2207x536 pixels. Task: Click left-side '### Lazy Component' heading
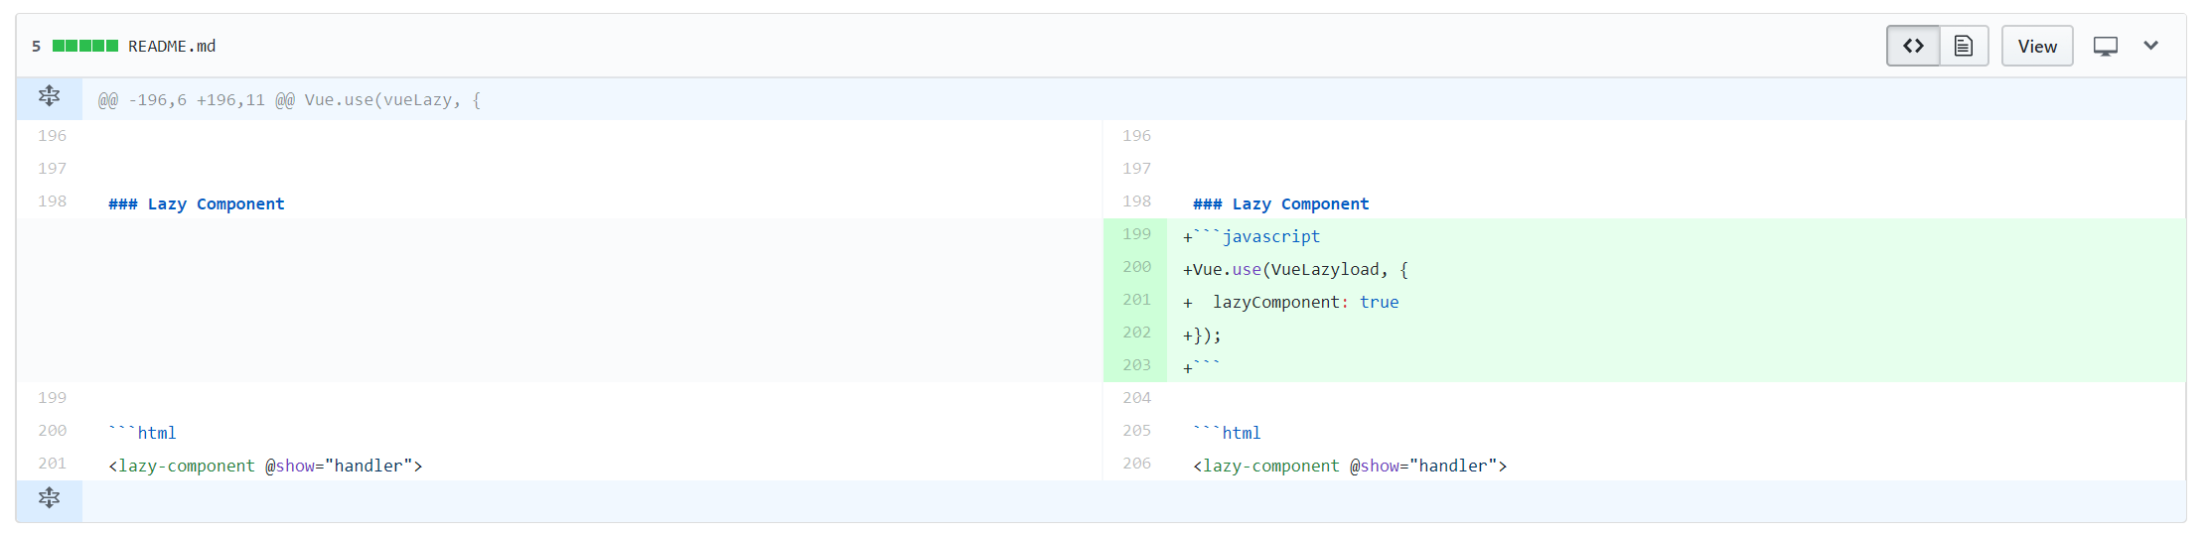pyautogui.click(x=197, y=203)
